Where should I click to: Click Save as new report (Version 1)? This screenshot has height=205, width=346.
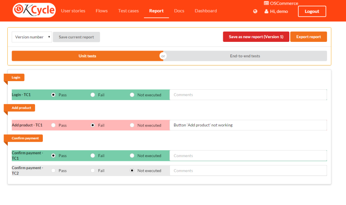tap(256, 37)
